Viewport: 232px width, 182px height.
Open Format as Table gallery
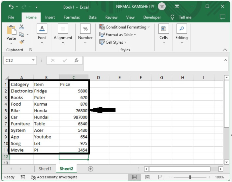pos(118,35)
